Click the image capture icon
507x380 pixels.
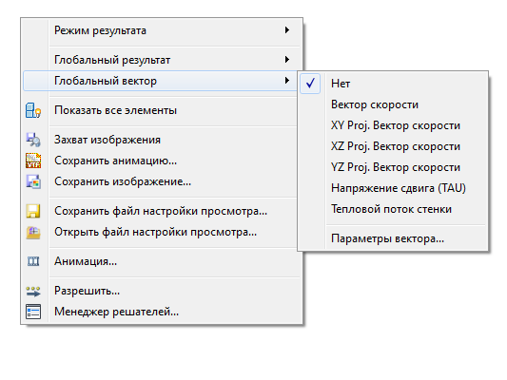point(33,140)
